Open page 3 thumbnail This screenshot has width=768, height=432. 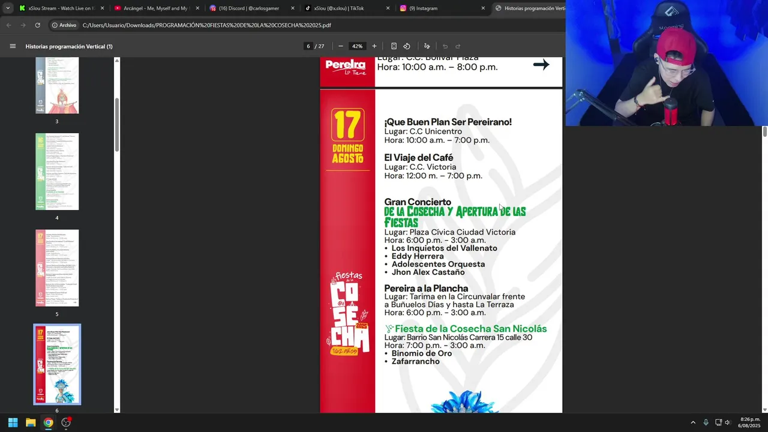click(57, 85)
